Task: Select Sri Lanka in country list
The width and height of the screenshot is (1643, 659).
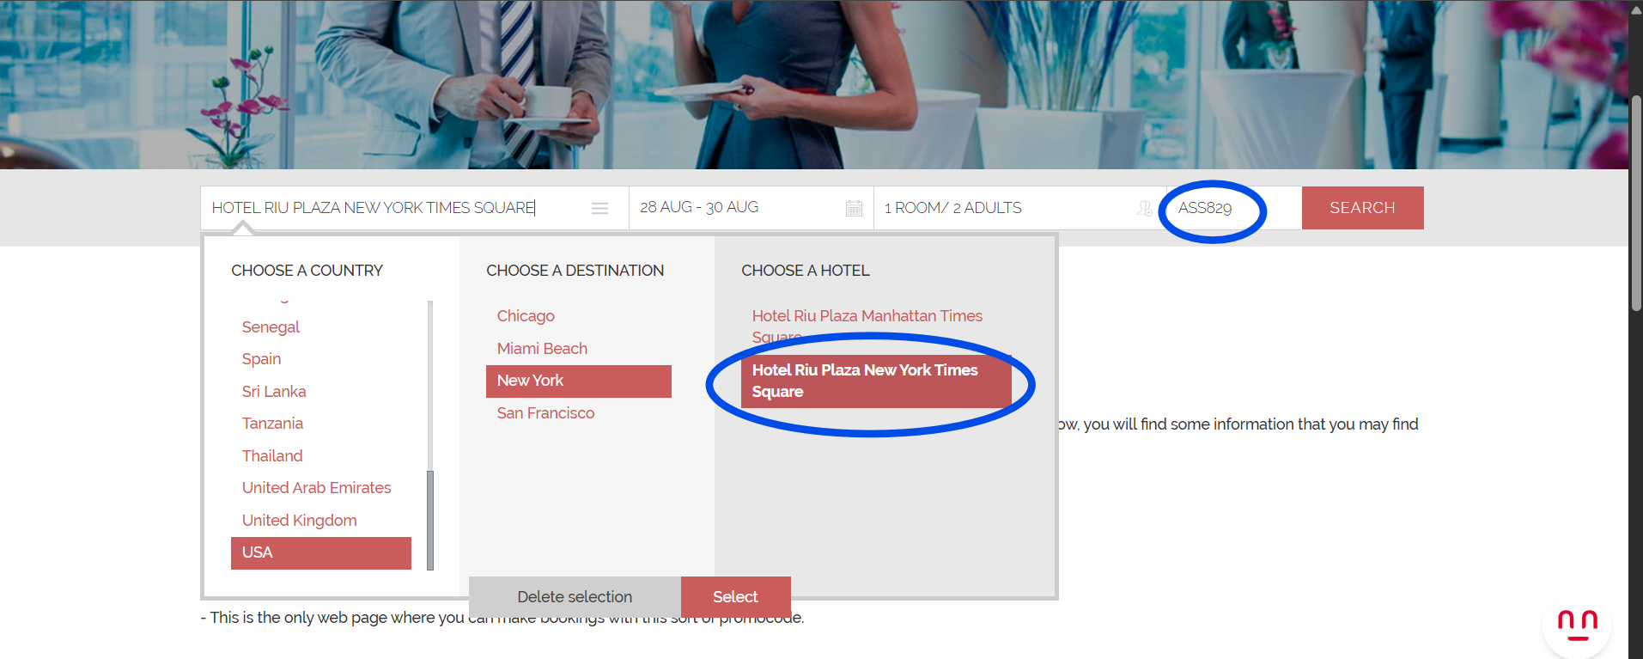Action: click(x=274, y=392)
